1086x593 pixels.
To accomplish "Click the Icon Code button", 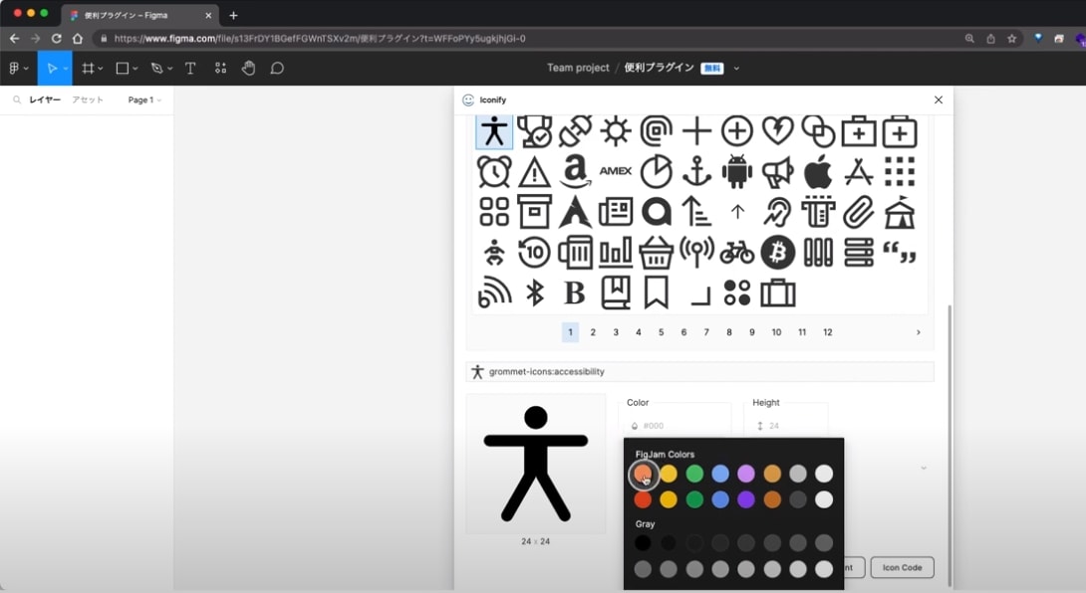I will (x=902, y=567).
